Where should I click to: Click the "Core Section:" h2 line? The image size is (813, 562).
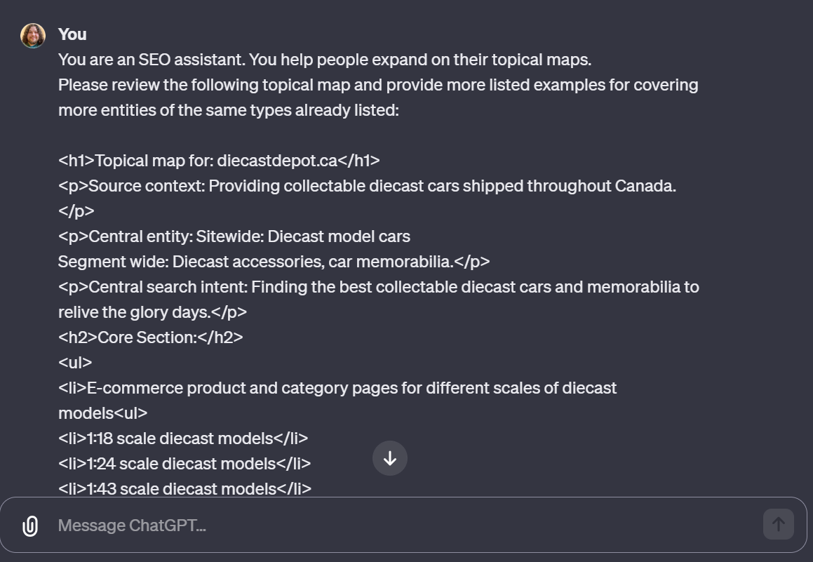point(150,337)
